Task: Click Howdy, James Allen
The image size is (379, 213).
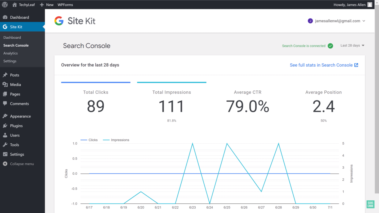Action: click(x=350, y=5)
